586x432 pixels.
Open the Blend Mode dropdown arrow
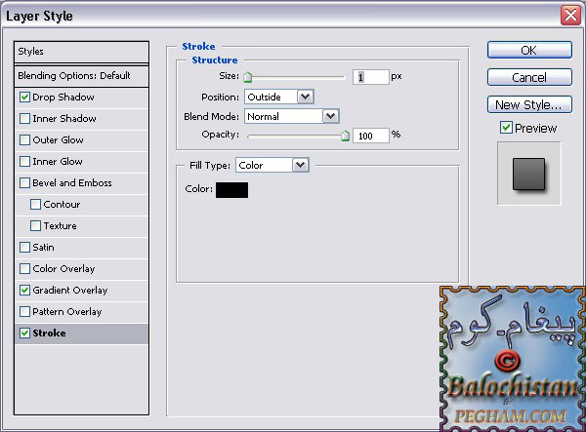pyautogui.click(x=331, y=116)
